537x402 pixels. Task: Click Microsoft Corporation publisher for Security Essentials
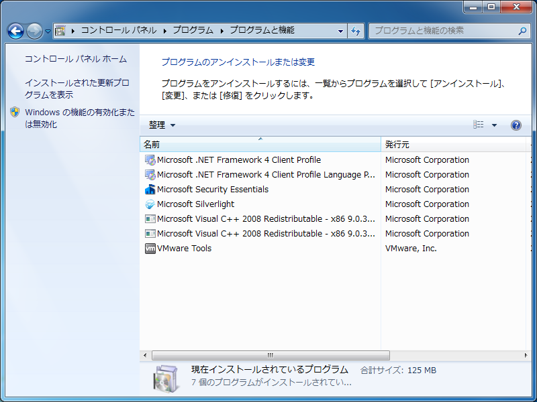click(427, 190)
